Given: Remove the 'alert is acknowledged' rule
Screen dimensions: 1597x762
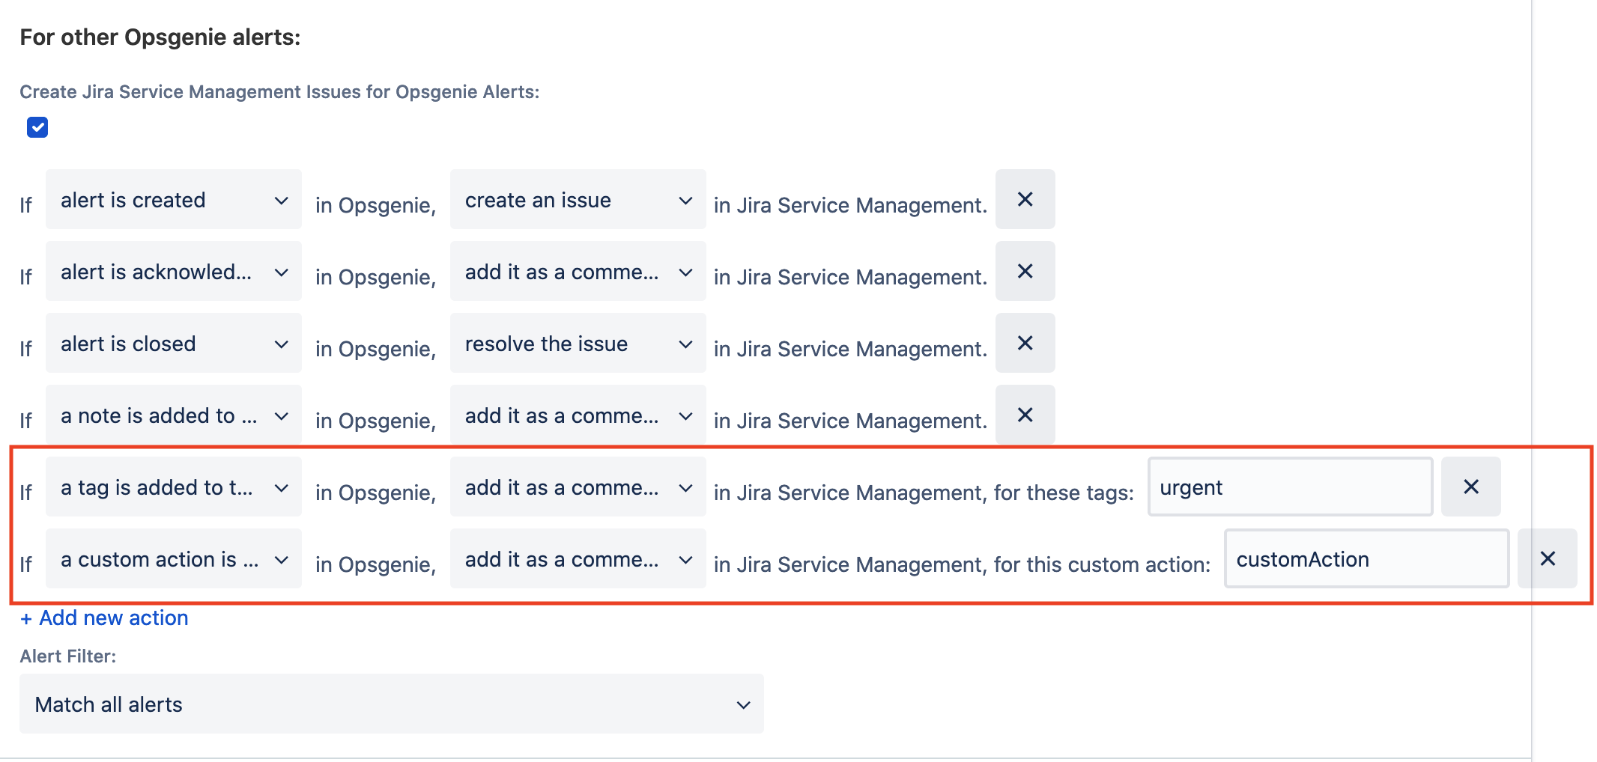Looking at the screenshot, I should [x=1025, y=271].
